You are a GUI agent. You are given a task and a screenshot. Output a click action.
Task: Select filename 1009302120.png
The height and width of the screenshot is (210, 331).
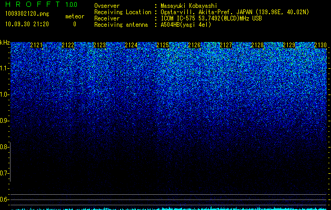[27, 14]
